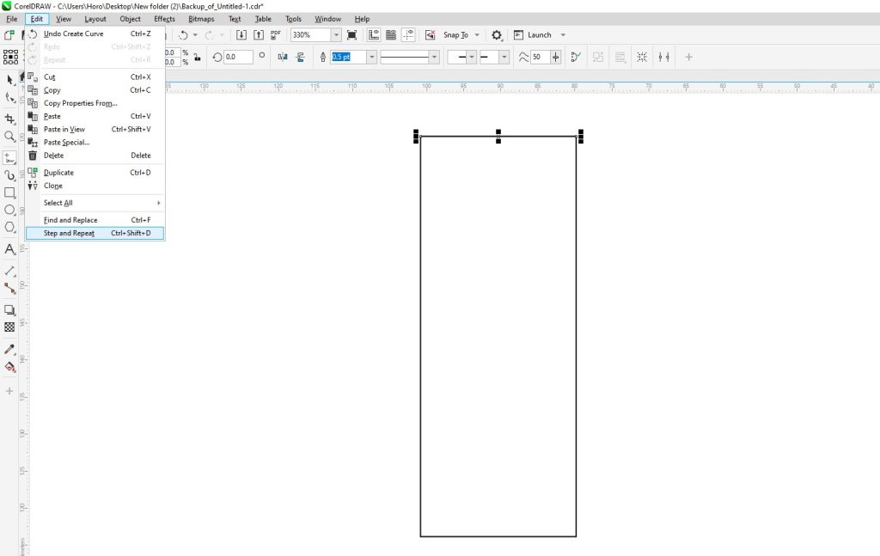The height and width of the screenshot is (556, 880).
Task: Select the Rectangle tool
Action: click(10, 192)
